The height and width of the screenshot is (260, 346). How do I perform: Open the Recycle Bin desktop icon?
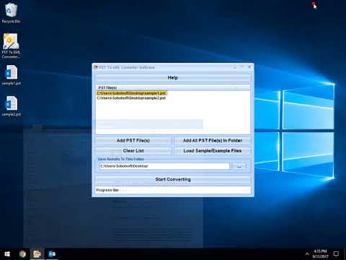[11, 13]
